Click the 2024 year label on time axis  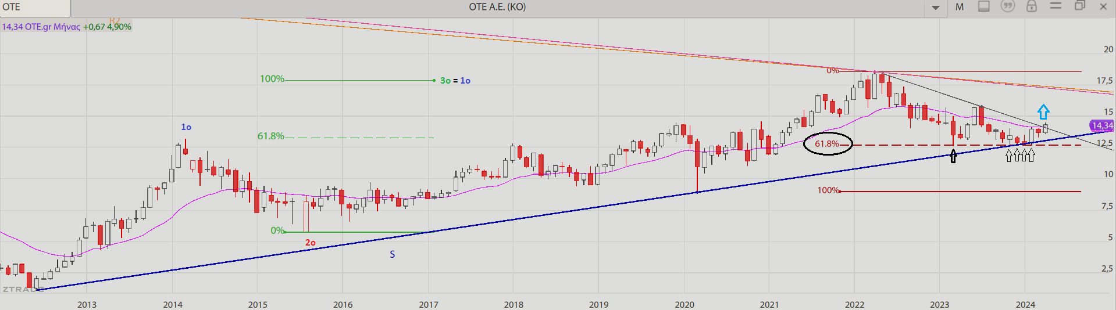click(1025, 304)
